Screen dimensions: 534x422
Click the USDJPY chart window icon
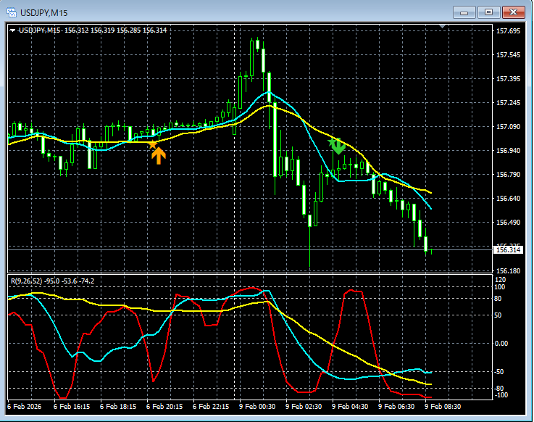coord(12,12)
